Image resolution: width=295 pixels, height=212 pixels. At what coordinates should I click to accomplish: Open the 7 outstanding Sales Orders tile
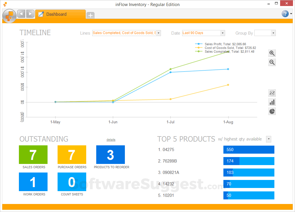(33, 154)
